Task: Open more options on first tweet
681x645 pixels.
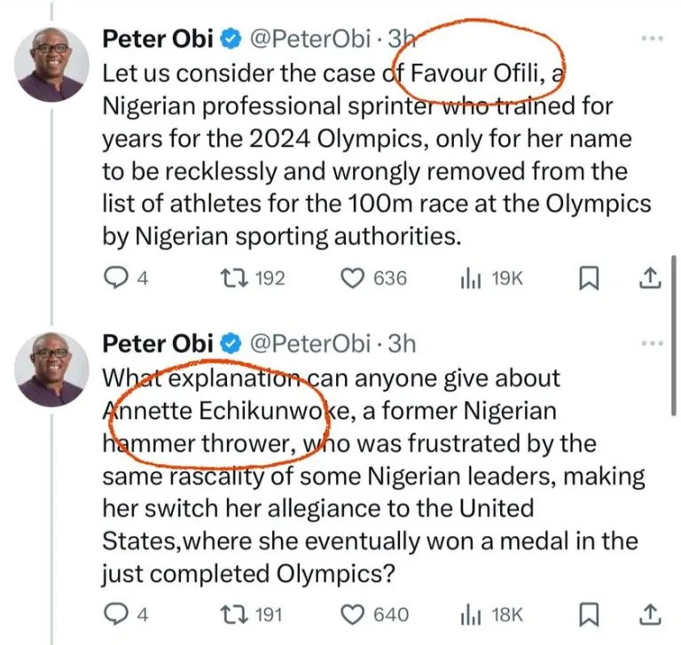Action: tap(652, 40)
